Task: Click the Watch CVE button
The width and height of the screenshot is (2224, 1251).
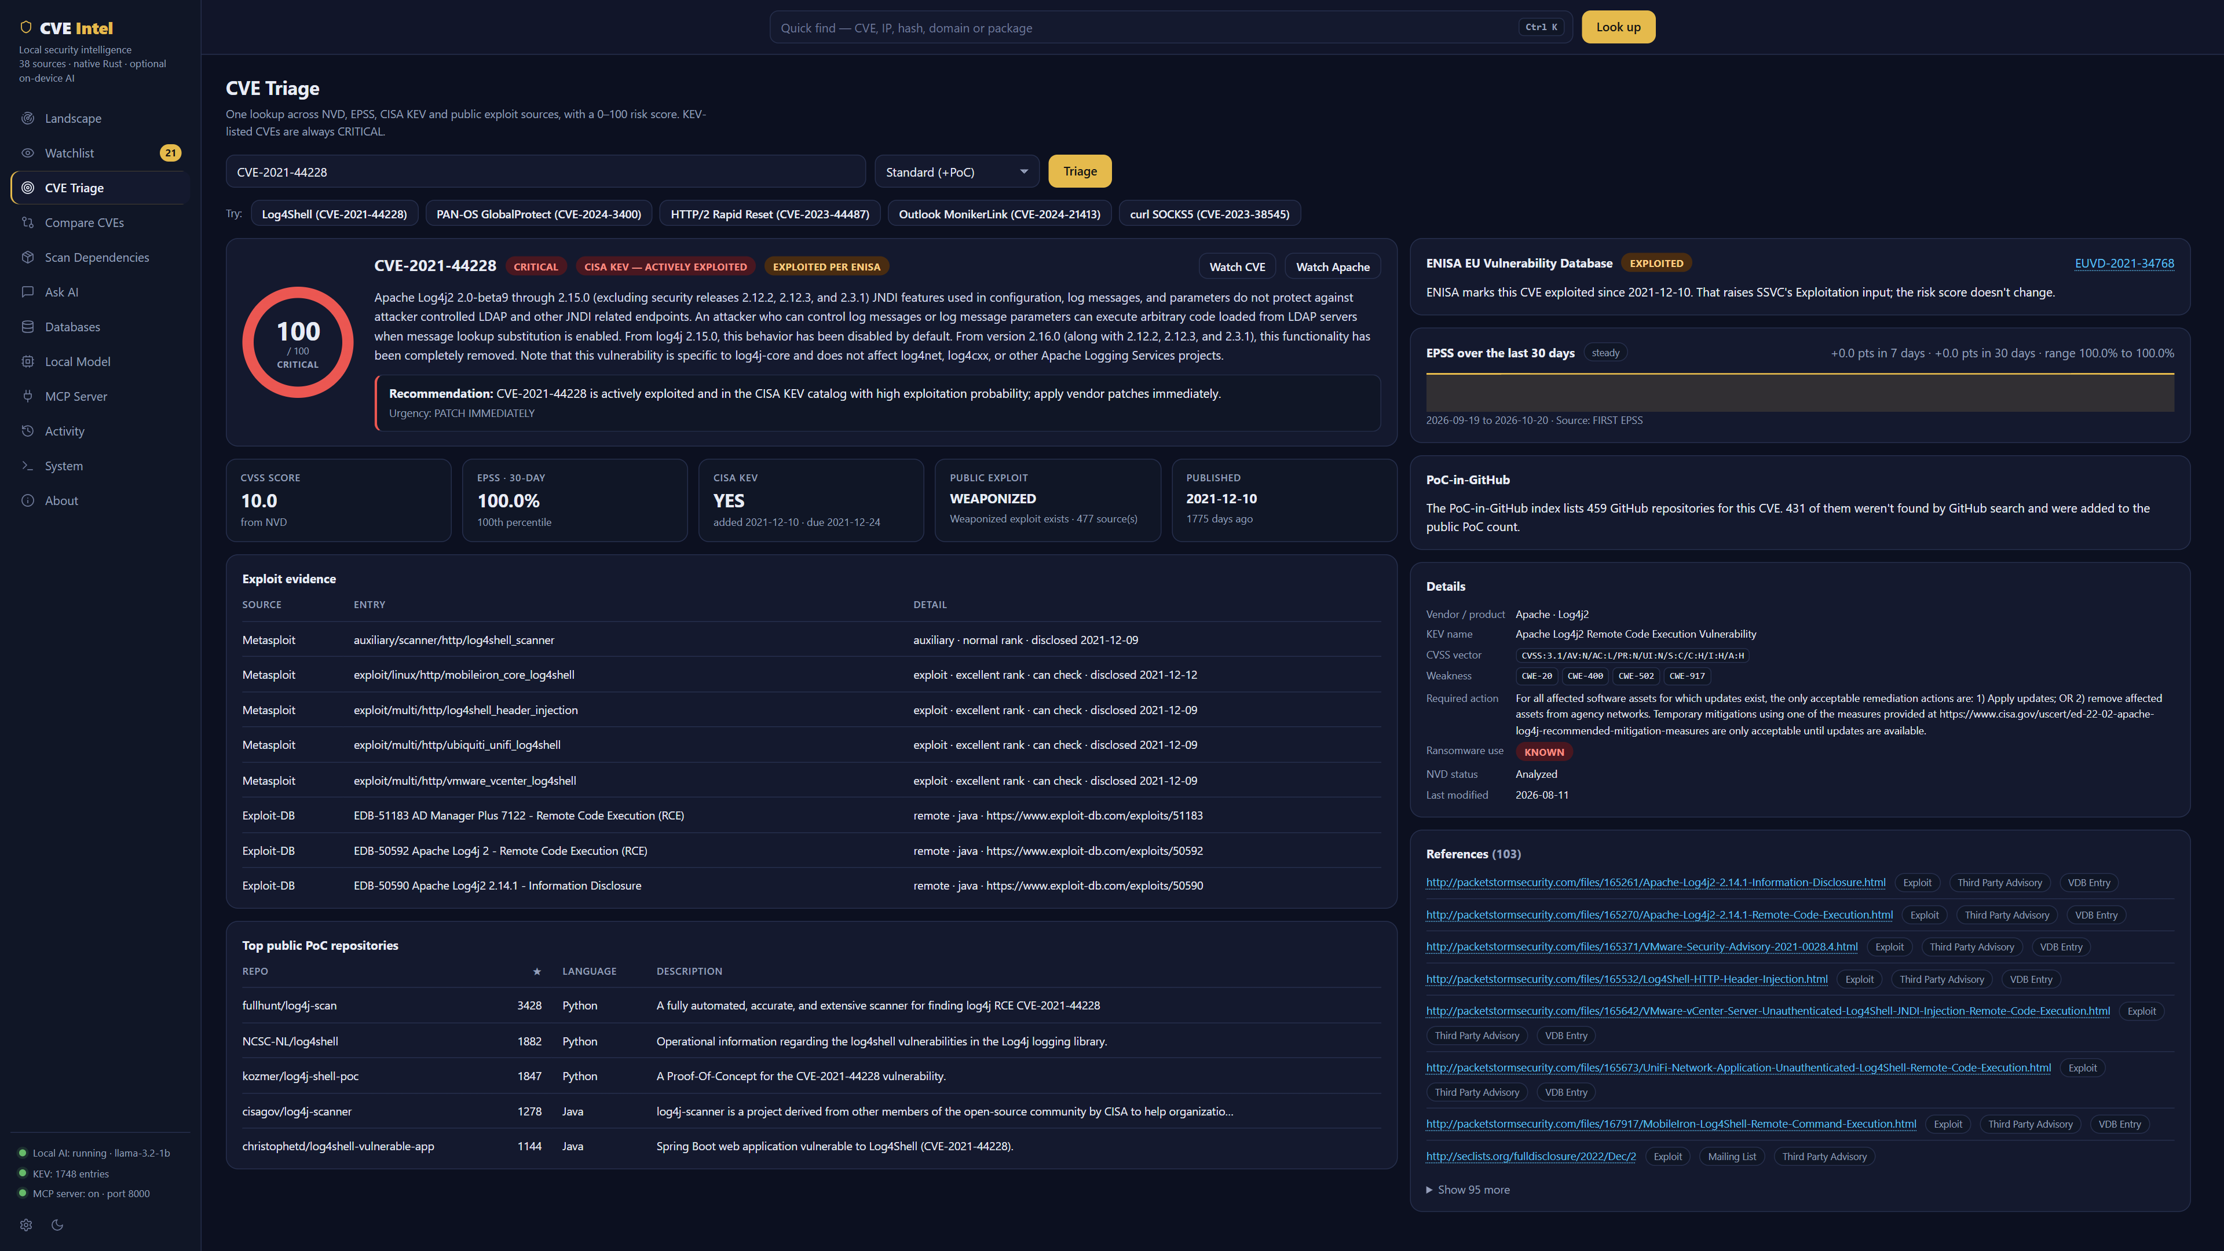Action: pos(1237,267)
